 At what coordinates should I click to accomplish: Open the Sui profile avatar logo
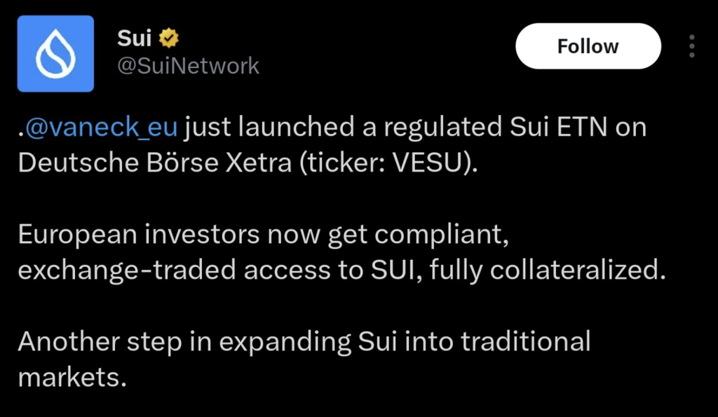55,54
